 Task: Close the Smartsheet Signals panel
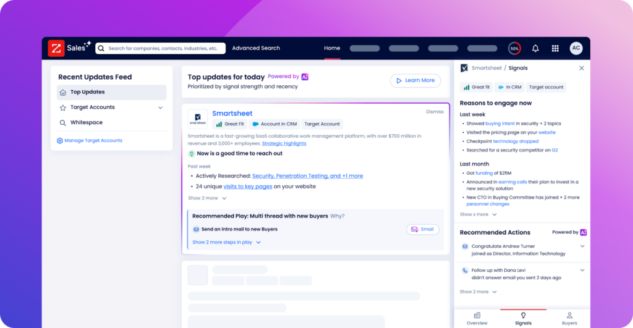581,68
